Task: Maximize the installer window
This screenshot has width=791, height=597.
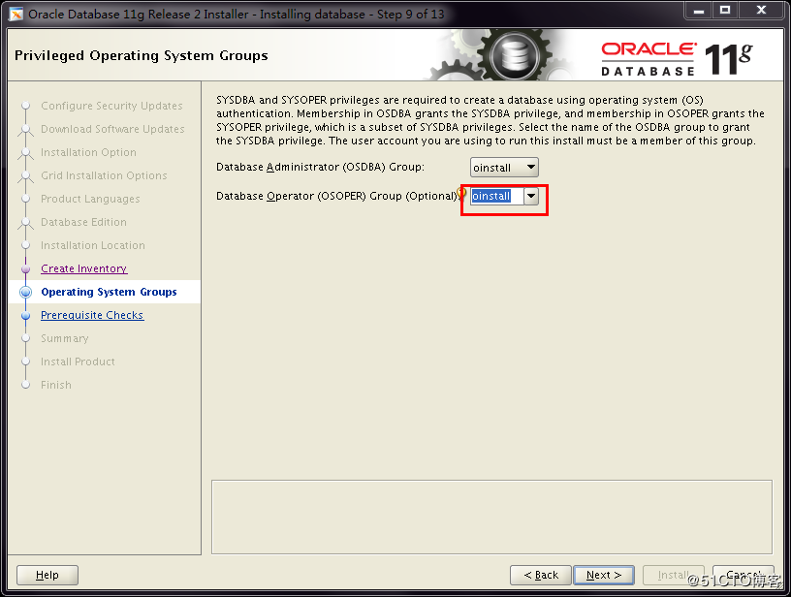Action: pos(725,10)
